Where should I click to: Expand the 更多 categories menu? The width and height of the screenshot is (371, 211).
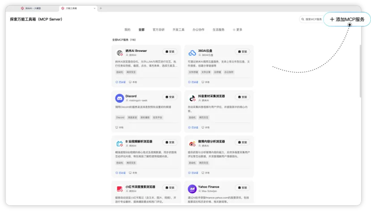[238, 30]
